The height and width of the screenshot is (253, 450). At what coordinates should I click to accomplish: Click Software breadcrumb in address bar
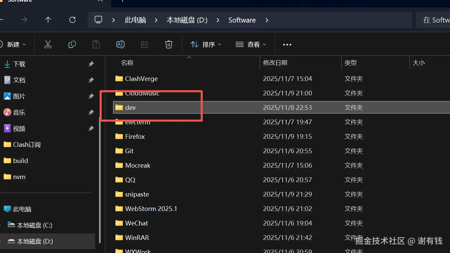tap(242, 20)
